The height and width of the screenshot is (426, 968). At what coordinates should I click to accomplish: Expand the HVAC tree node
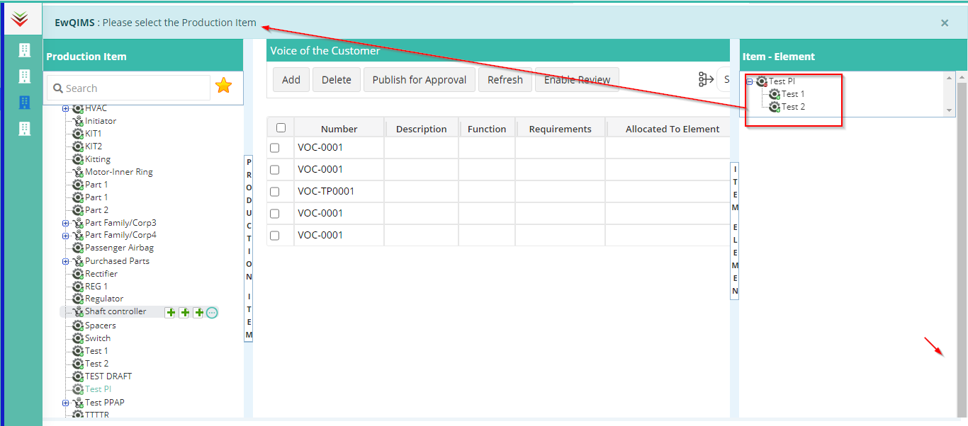pyautogui.click(x=65, y=108)
